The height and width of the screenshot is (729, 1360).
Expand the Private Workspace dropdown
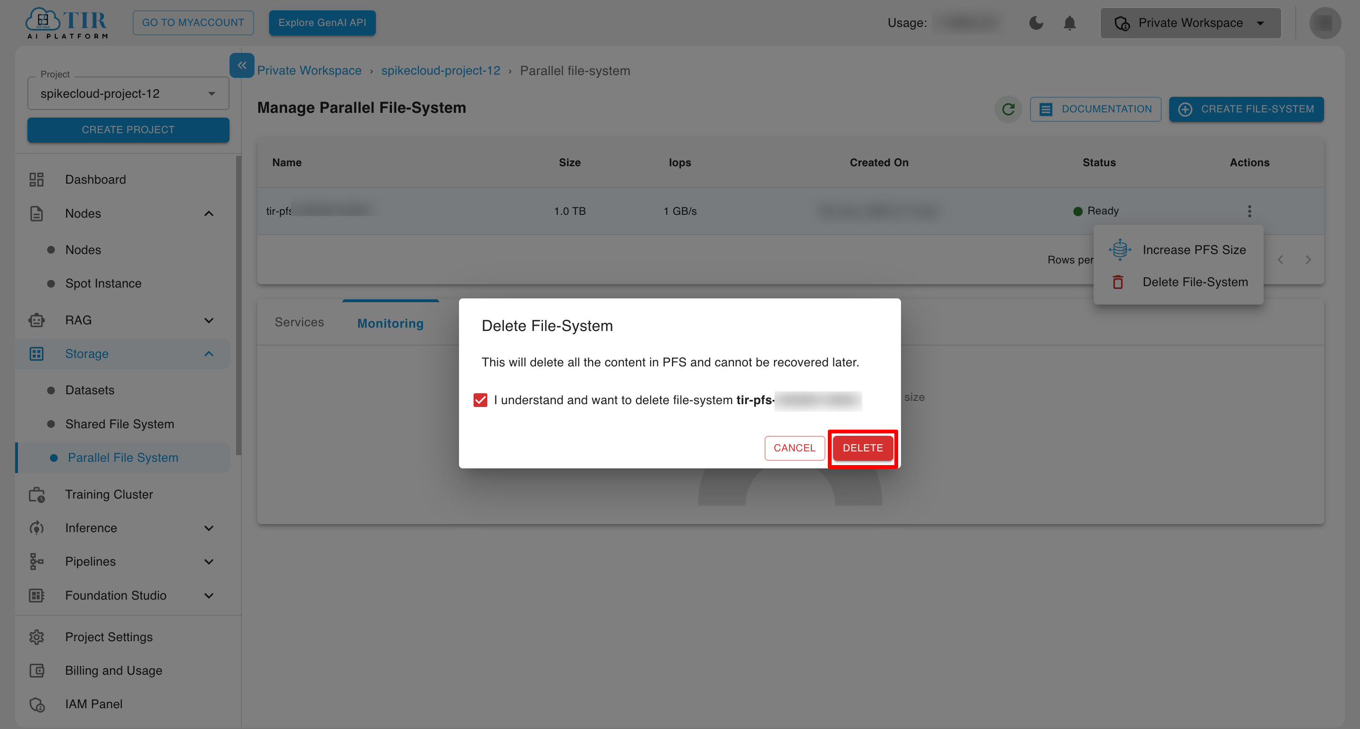click(1261, 23)
